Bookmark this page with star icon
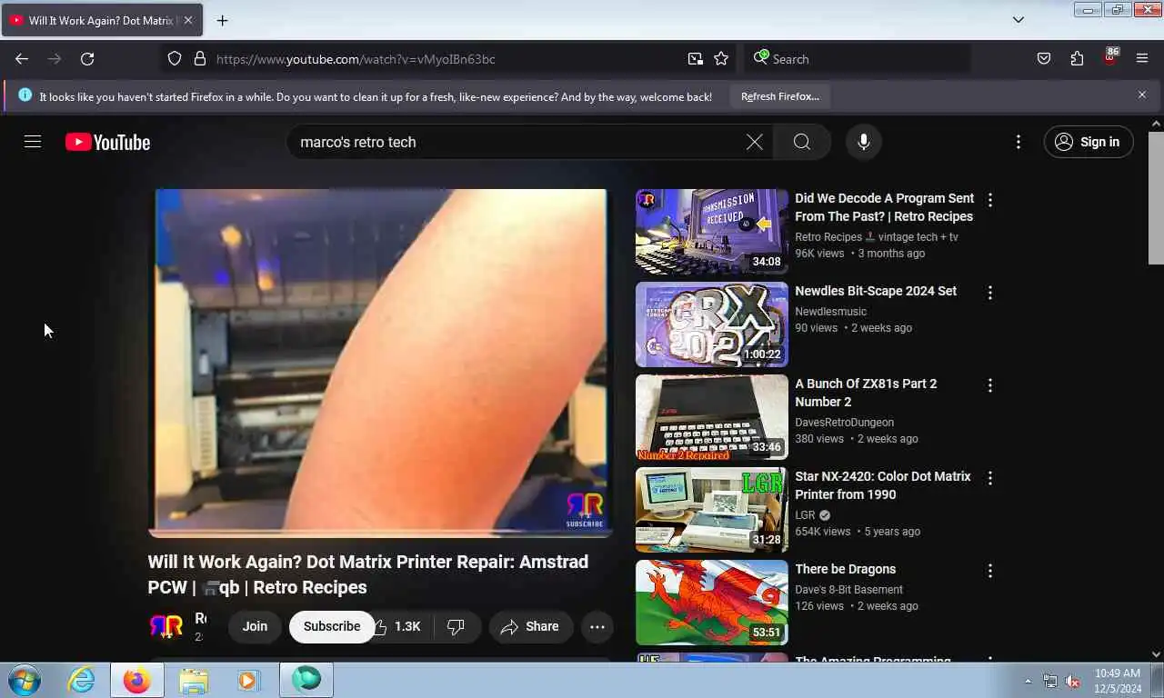Viewport: 1164px width, 698px height. [721, 59]
